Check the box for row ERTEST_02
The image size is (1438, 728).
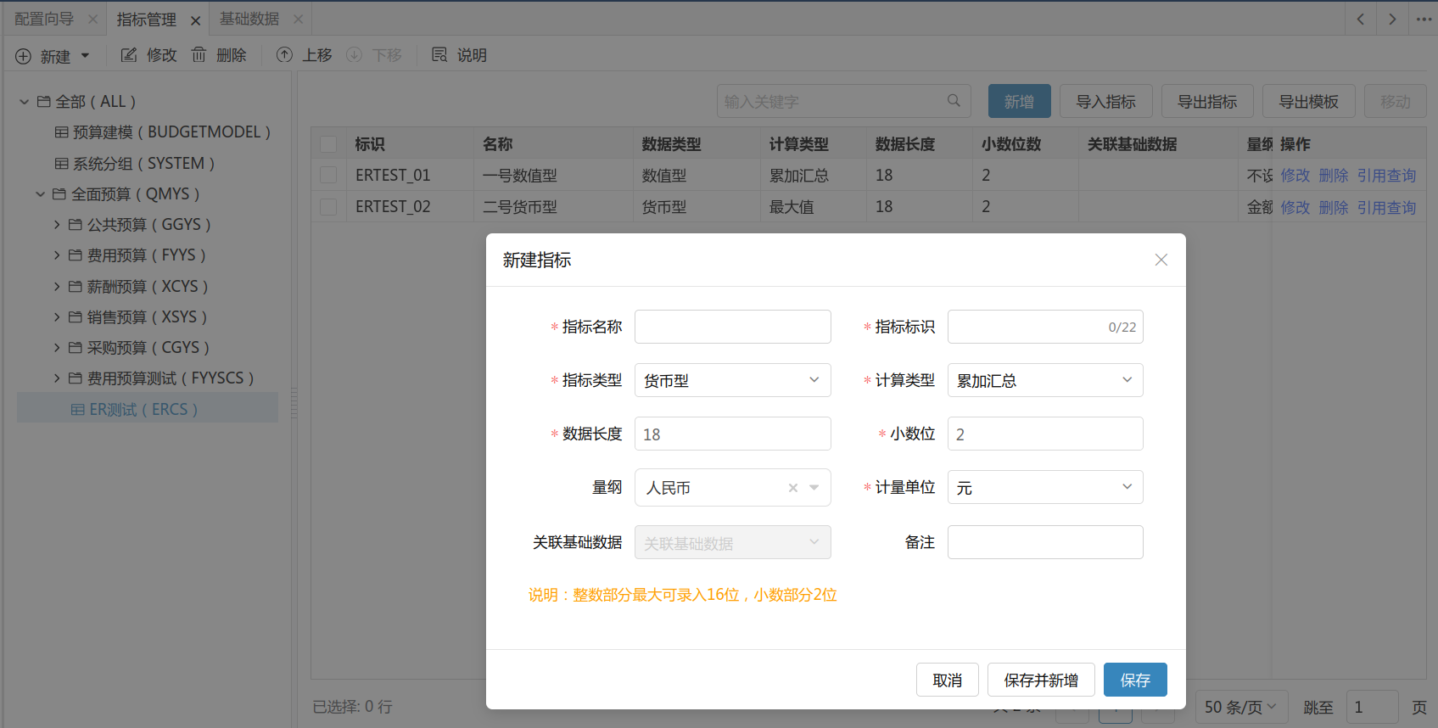328,207
